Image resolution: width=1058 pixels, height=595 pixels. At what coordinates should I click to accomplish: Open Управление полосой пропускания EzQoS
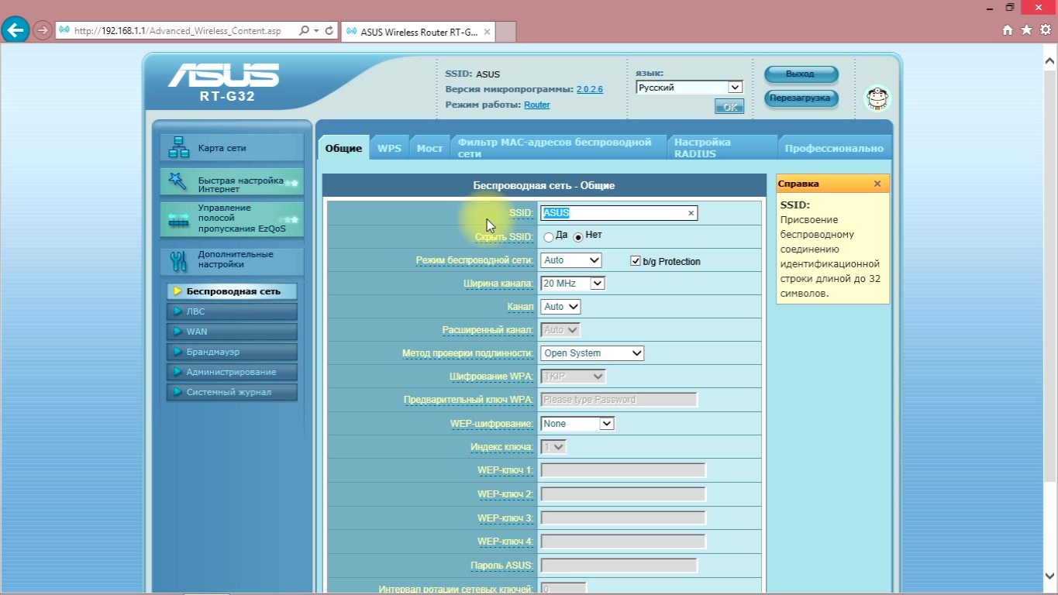232,219
